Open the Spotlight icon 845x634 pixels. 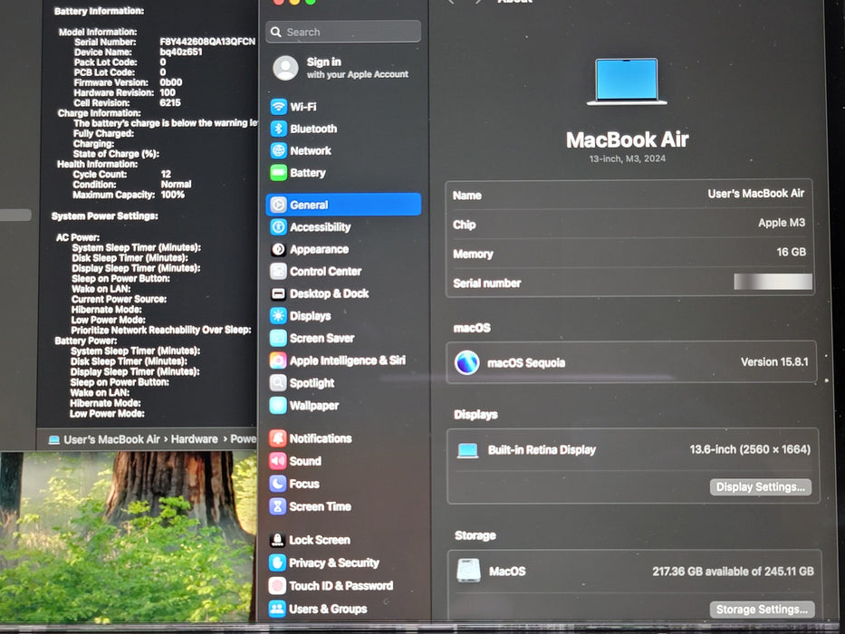tap(278, 383)
